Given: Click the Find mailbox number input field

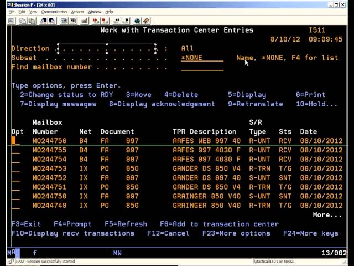Looking at the screenshot, I should click(202, 67).
